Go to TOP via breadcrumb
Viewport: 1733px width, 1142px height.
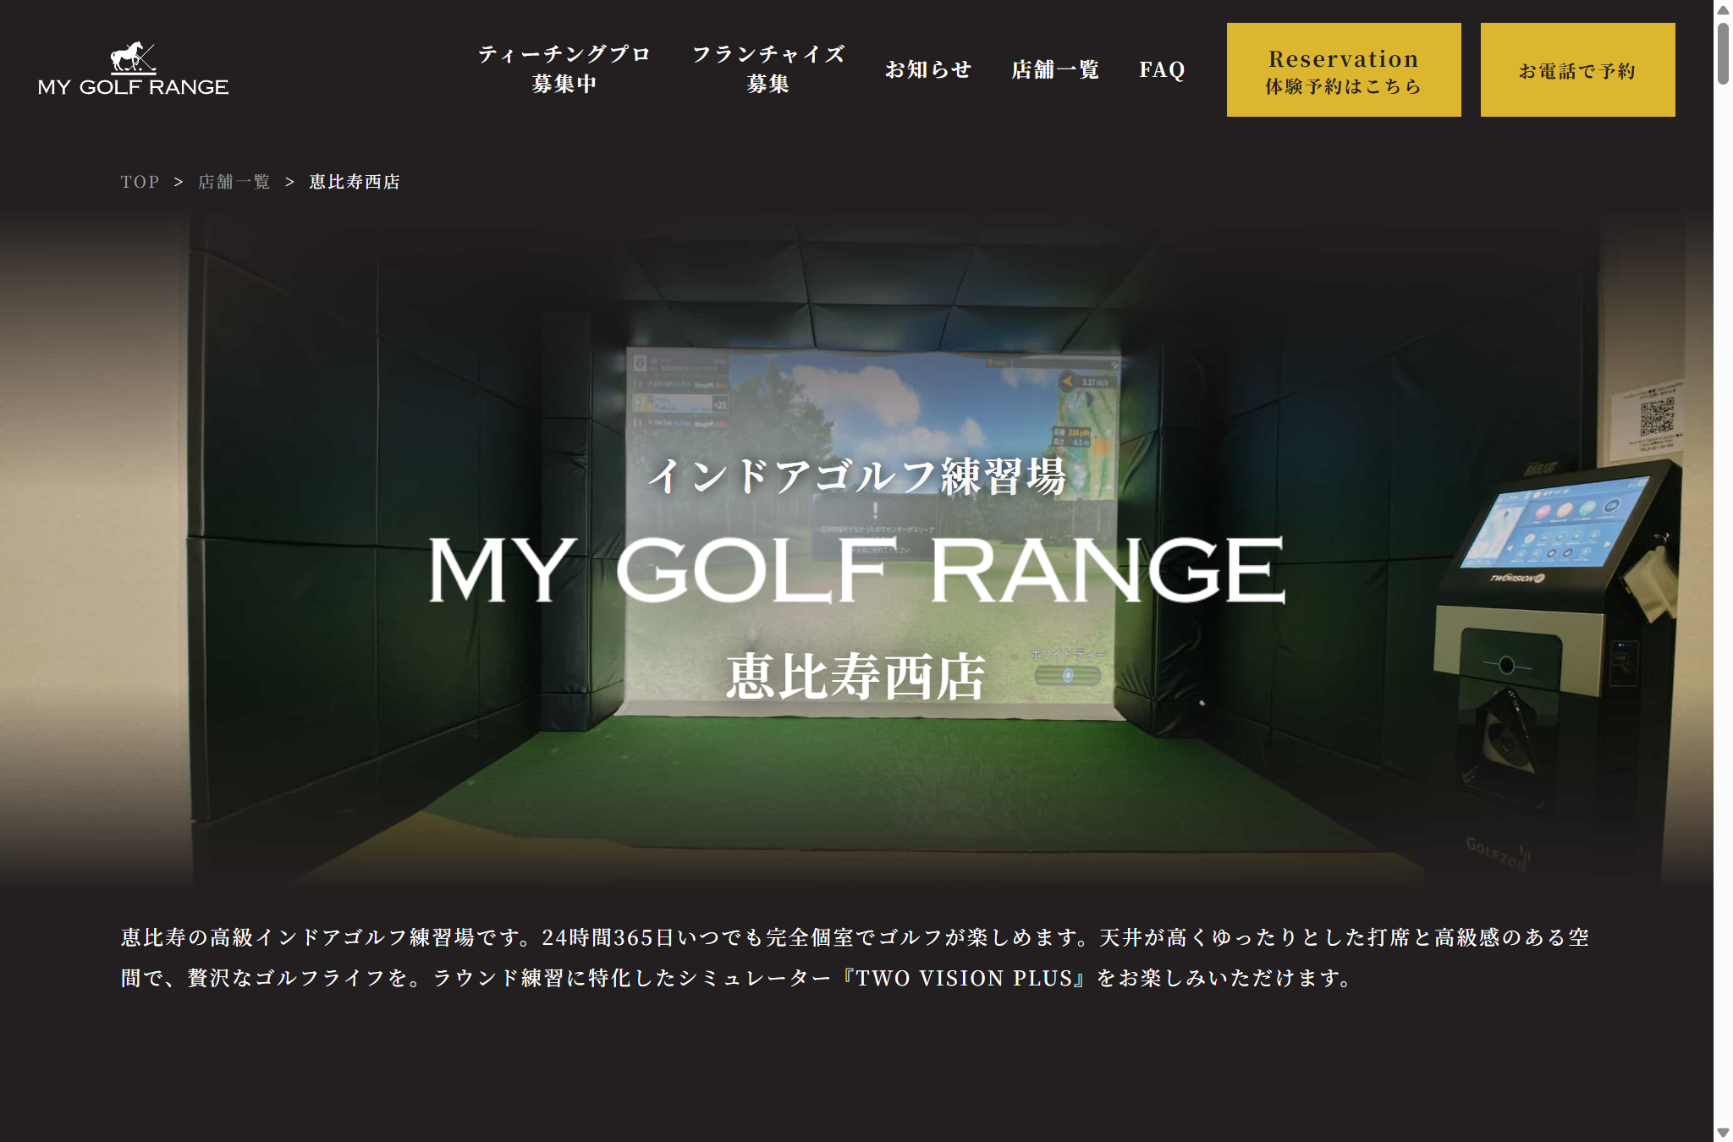click(140, 182)
